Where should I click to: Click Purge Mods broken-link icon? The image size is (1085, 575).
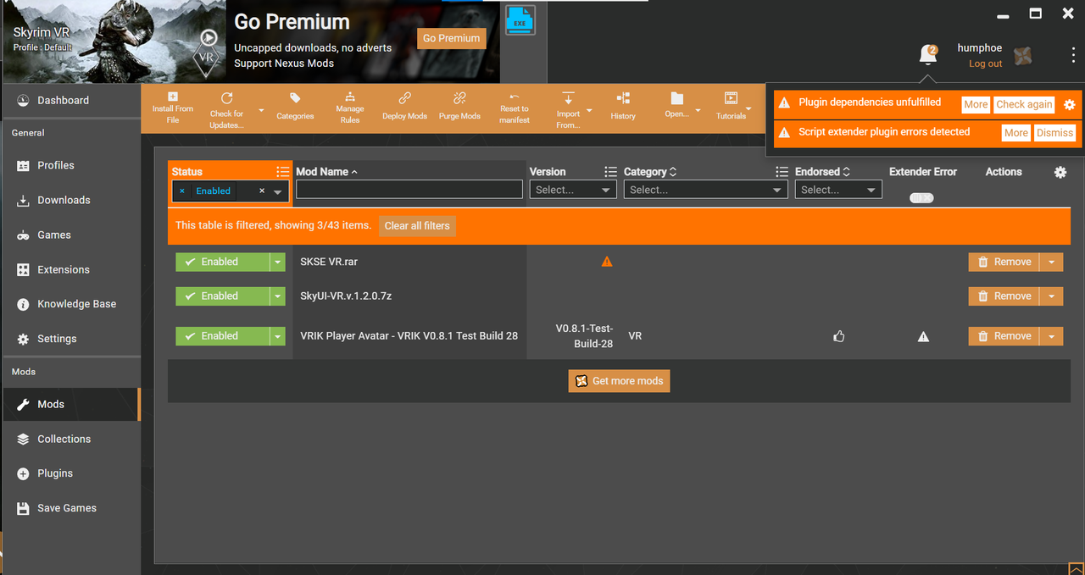(459, 99)
